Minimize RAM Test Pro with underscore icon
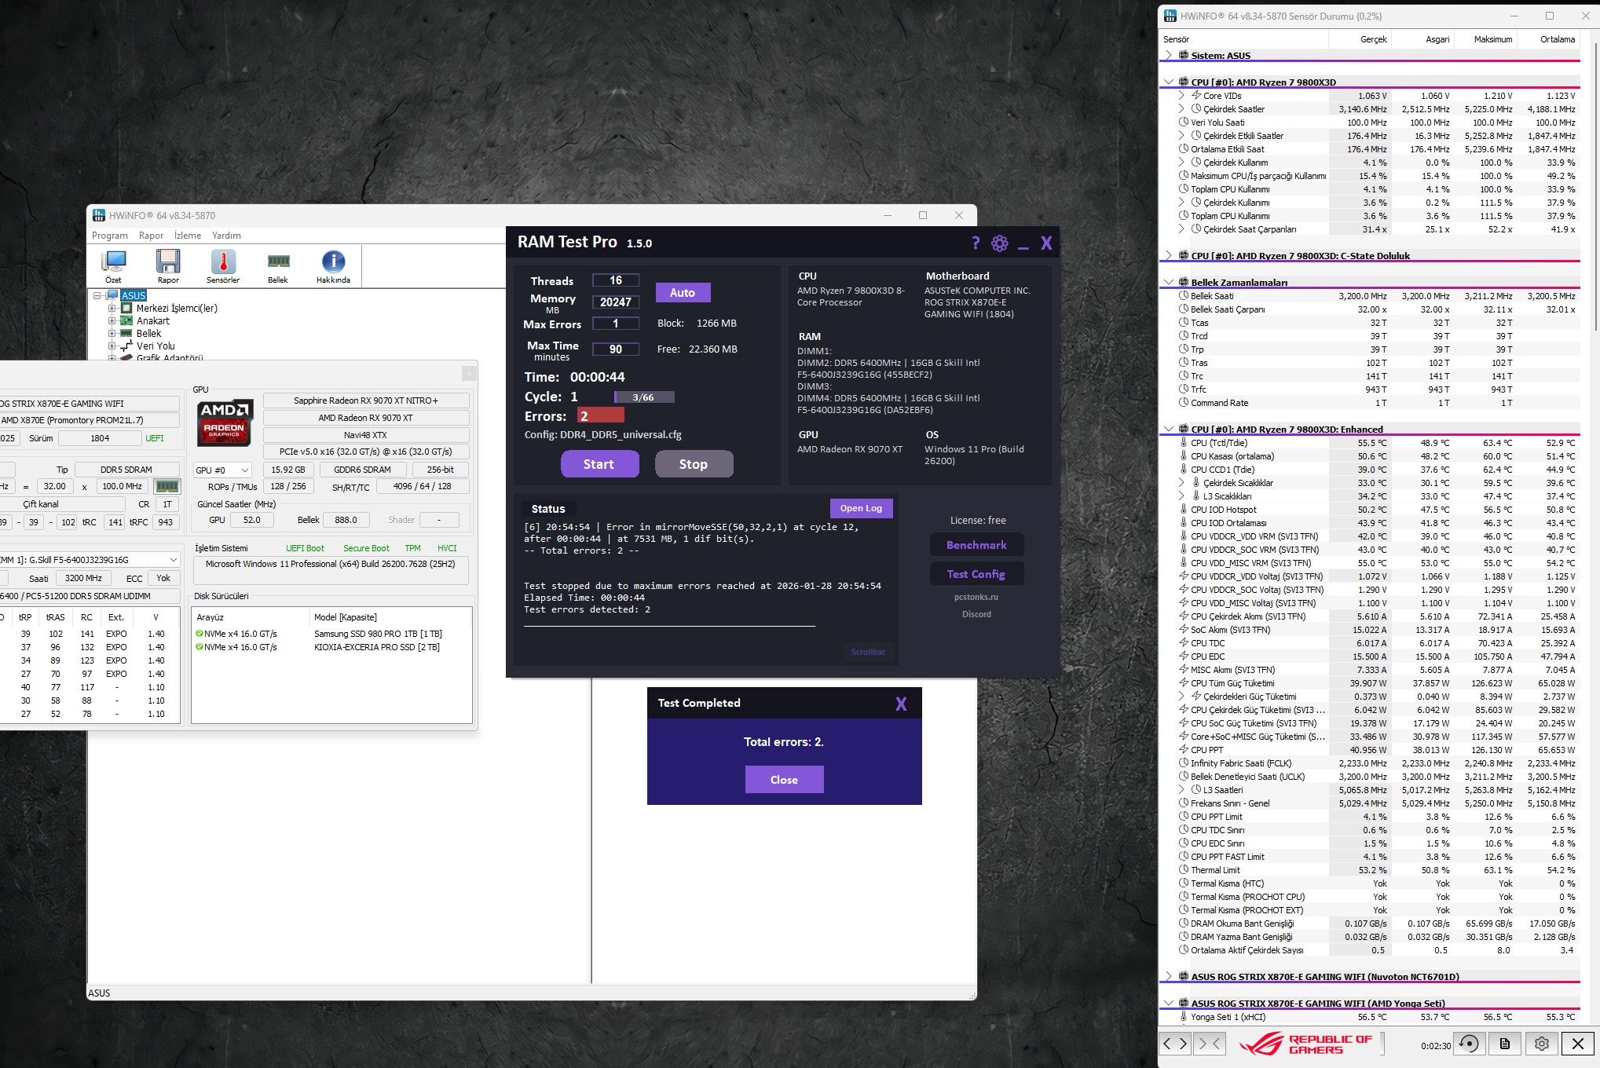 [1023, 247]
